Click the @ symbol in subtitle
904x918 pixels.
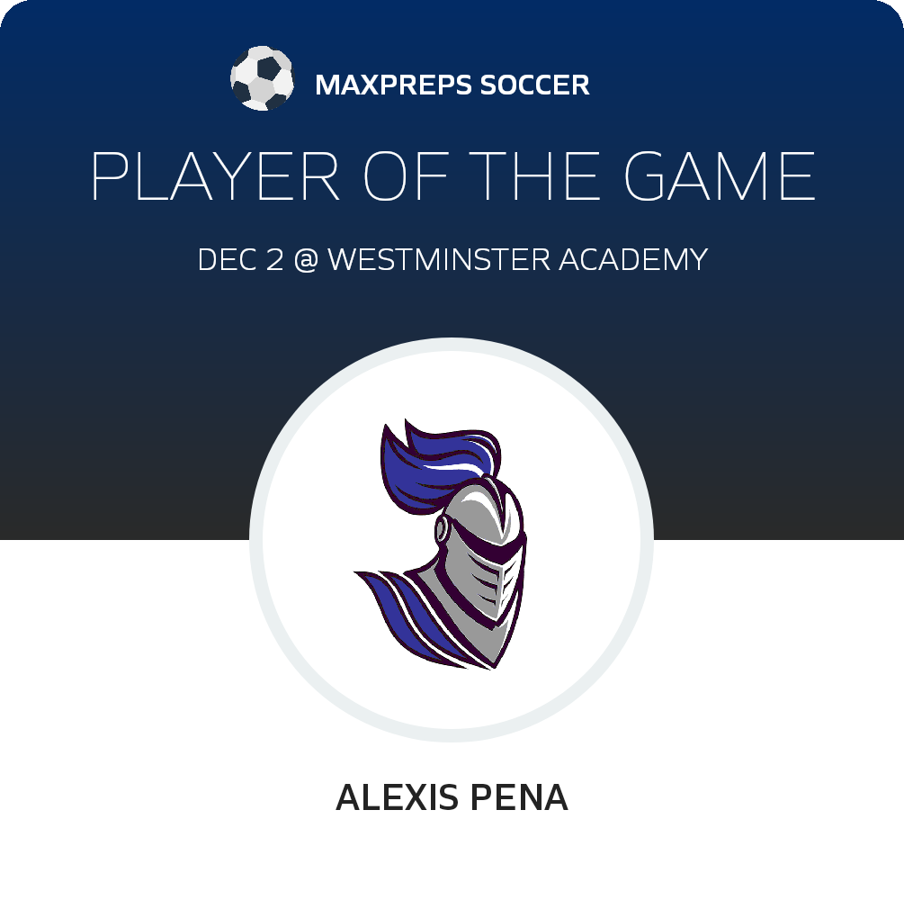(x=306, y=260)
